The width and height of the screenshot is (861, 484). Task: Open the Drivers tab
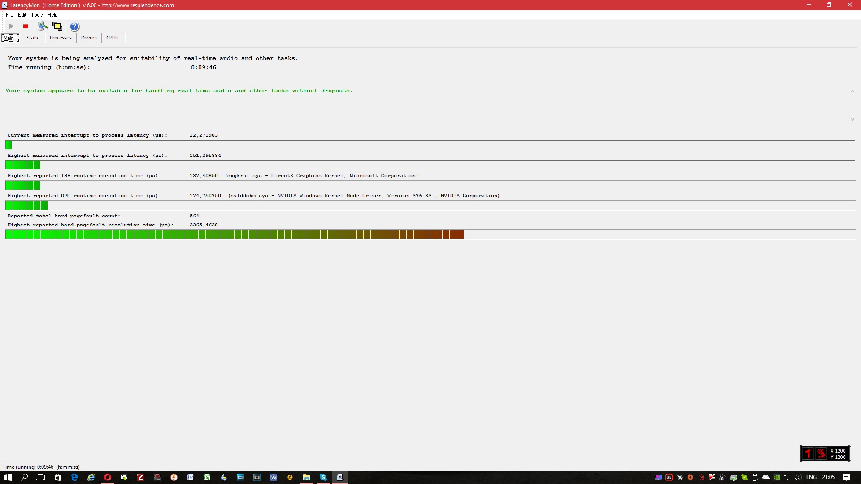pos(89,38)
